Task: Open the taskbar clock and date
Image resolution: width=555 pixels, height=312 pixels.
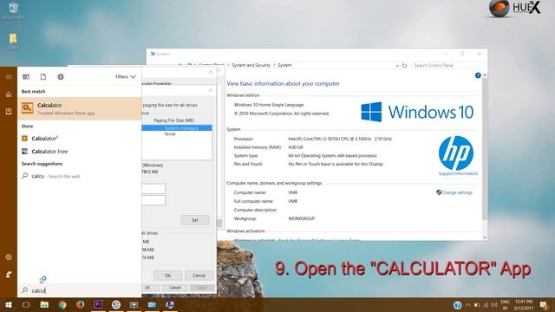Action: 524,305
